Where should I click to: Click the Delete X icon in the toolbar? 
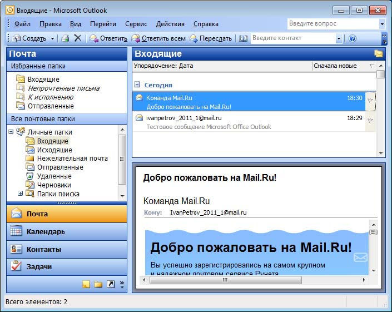(78, 38)
